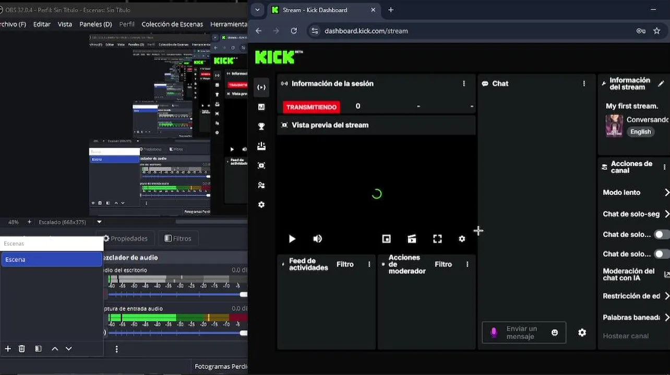The height and width of the screenshot is (375, 670).
Task: Mute the stream preview volume
Action: (x=317, y=239)
